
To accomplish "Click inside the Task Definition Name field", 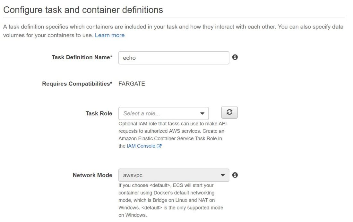I will coord(173,57).
